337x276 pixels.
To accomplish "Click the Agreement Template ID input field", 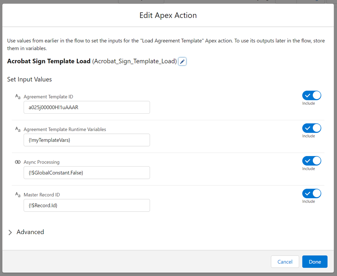I will tap(86, 107).
